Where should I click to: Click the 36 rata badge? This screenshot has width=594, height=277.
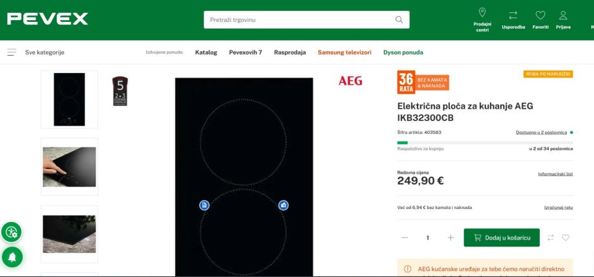point(406,82)
